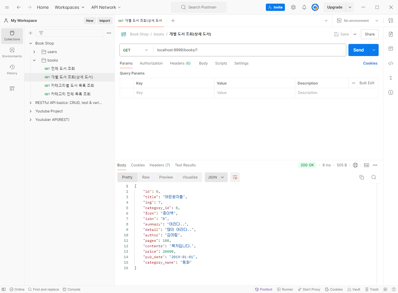
Task: Toggle sidebar icon in status bar
Action: [x=4, y=289]
